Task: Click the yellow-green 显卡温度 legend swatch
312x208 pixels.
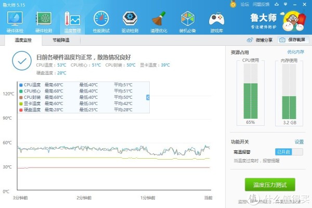Action: pyautogui.click(x=21, y=103)
